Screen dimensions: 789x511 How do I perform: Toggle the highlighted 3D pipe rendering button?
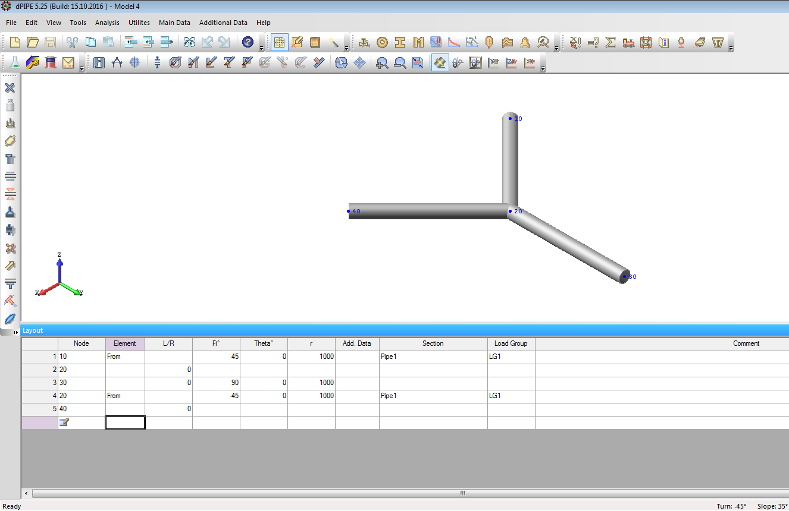(440, 62)
